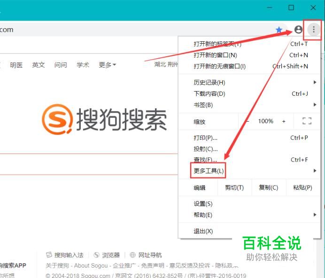
Task: Click the 免责声明 footer link
Action: [153, 266]
